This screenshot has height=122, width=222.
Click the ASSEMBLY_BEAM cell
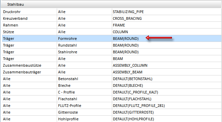[x=167, y=72]
